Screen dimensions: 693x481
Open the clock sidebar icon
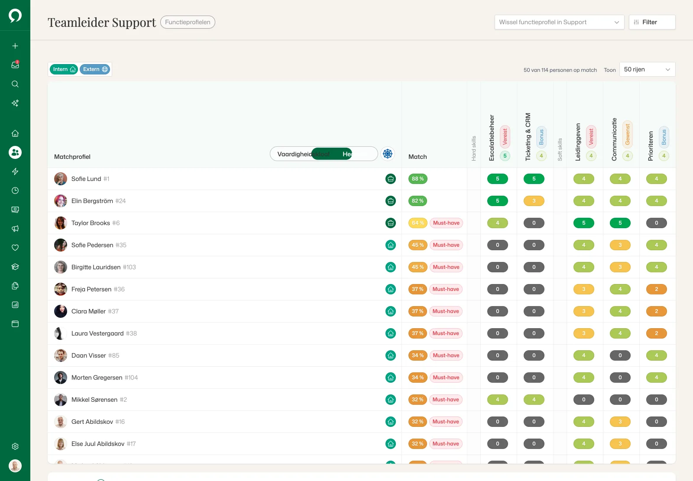15,190
